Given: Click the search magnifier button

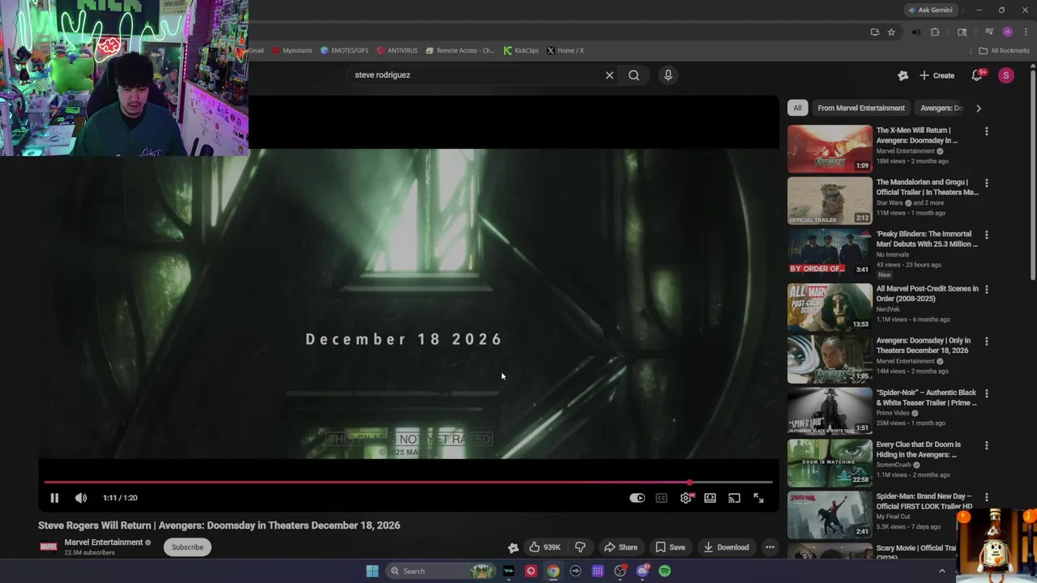Looking at the screenshot, I should coord(634,75).
